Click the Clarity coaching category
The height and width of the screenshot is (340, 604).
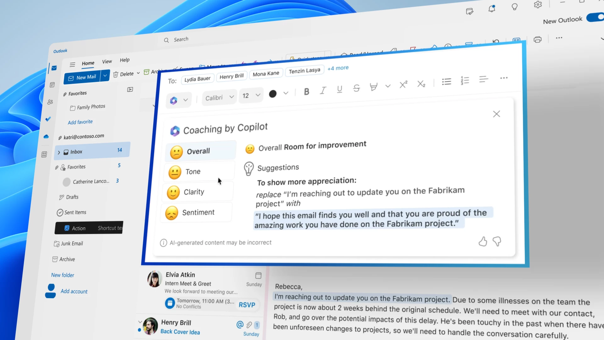click(x=194, y=191)
